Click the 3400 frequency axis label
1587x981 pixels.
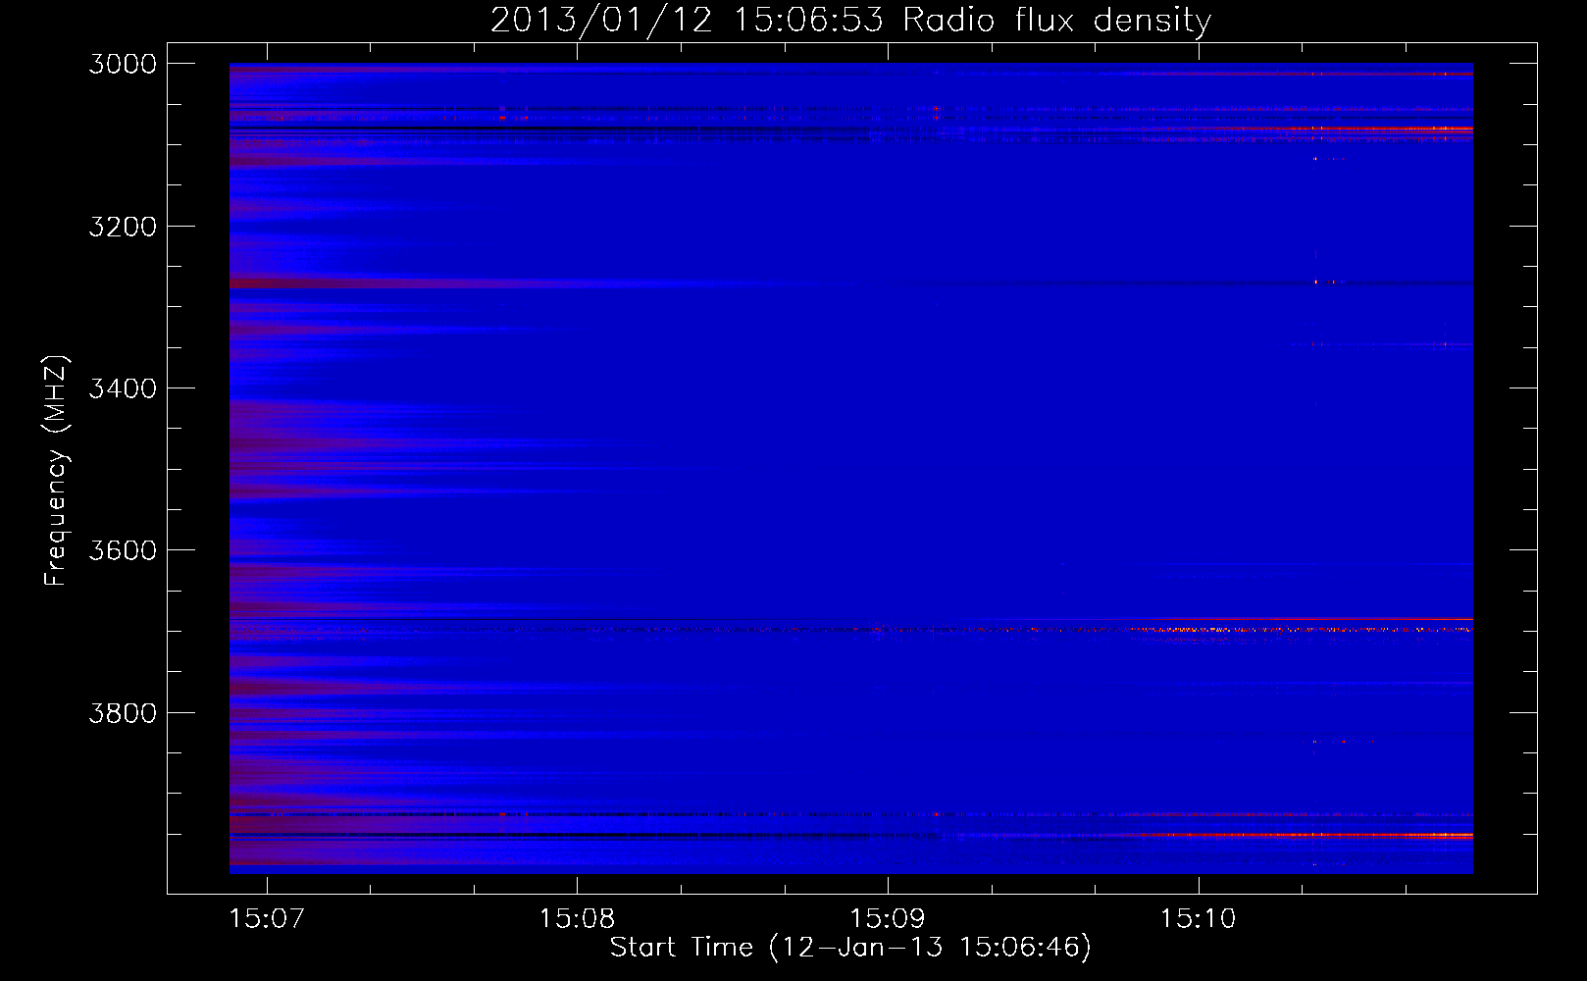pyautogui.click(x=123, y=388)
